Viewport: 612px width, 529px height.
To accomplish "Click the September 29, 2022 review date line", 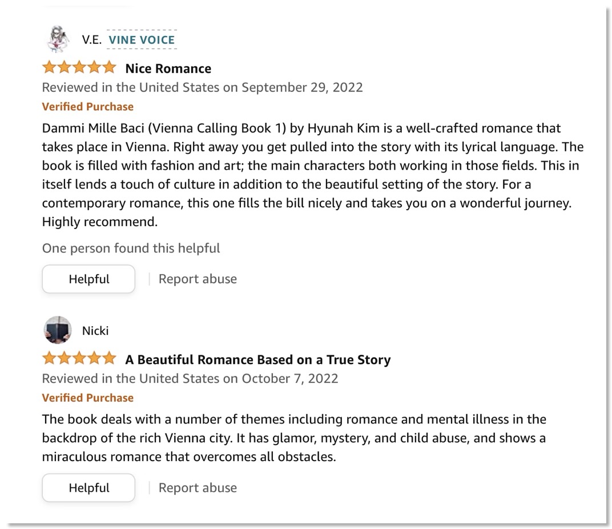I will click(202, 87).
